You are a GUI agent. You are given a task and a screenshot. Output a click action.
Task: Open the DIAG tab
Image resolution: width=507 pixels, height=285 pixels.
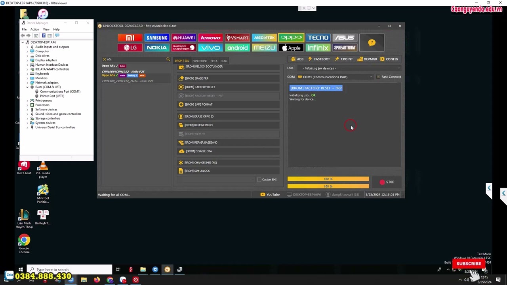pyautogui.click(x=224, y=61)
